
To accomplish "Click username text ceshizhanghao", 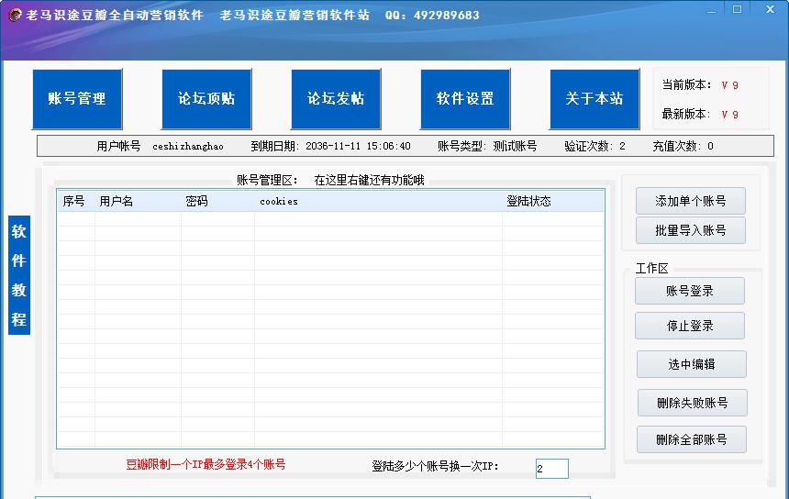I will pyautogui.click(x=188, y=147).
